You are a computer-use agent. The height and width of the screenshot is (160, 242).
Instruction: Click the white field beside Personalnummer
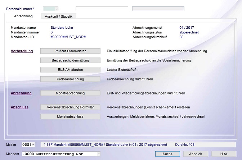pyautogui.click(x=102, y=9)
